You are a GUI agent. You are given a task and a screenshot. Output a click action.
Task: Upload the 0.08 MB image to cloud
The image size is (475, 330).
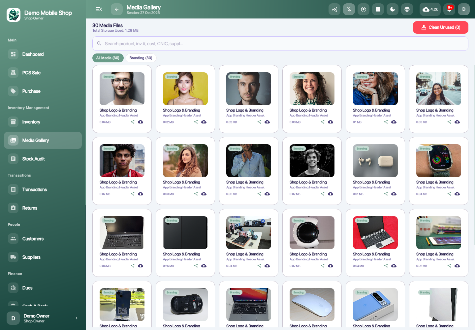[331, 122]
